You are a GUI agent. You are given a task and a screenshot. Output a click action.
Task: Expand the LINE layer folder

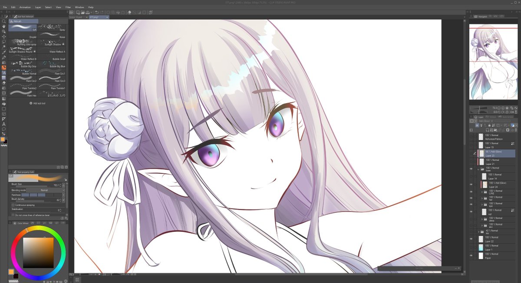(x=481, y=192)
